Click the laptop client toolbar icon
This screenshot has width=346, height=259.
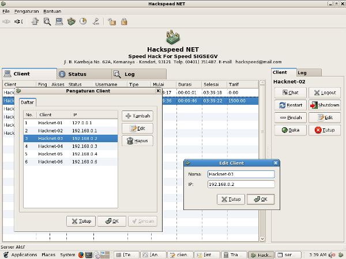pyautogui.click(x=59, y=21)
